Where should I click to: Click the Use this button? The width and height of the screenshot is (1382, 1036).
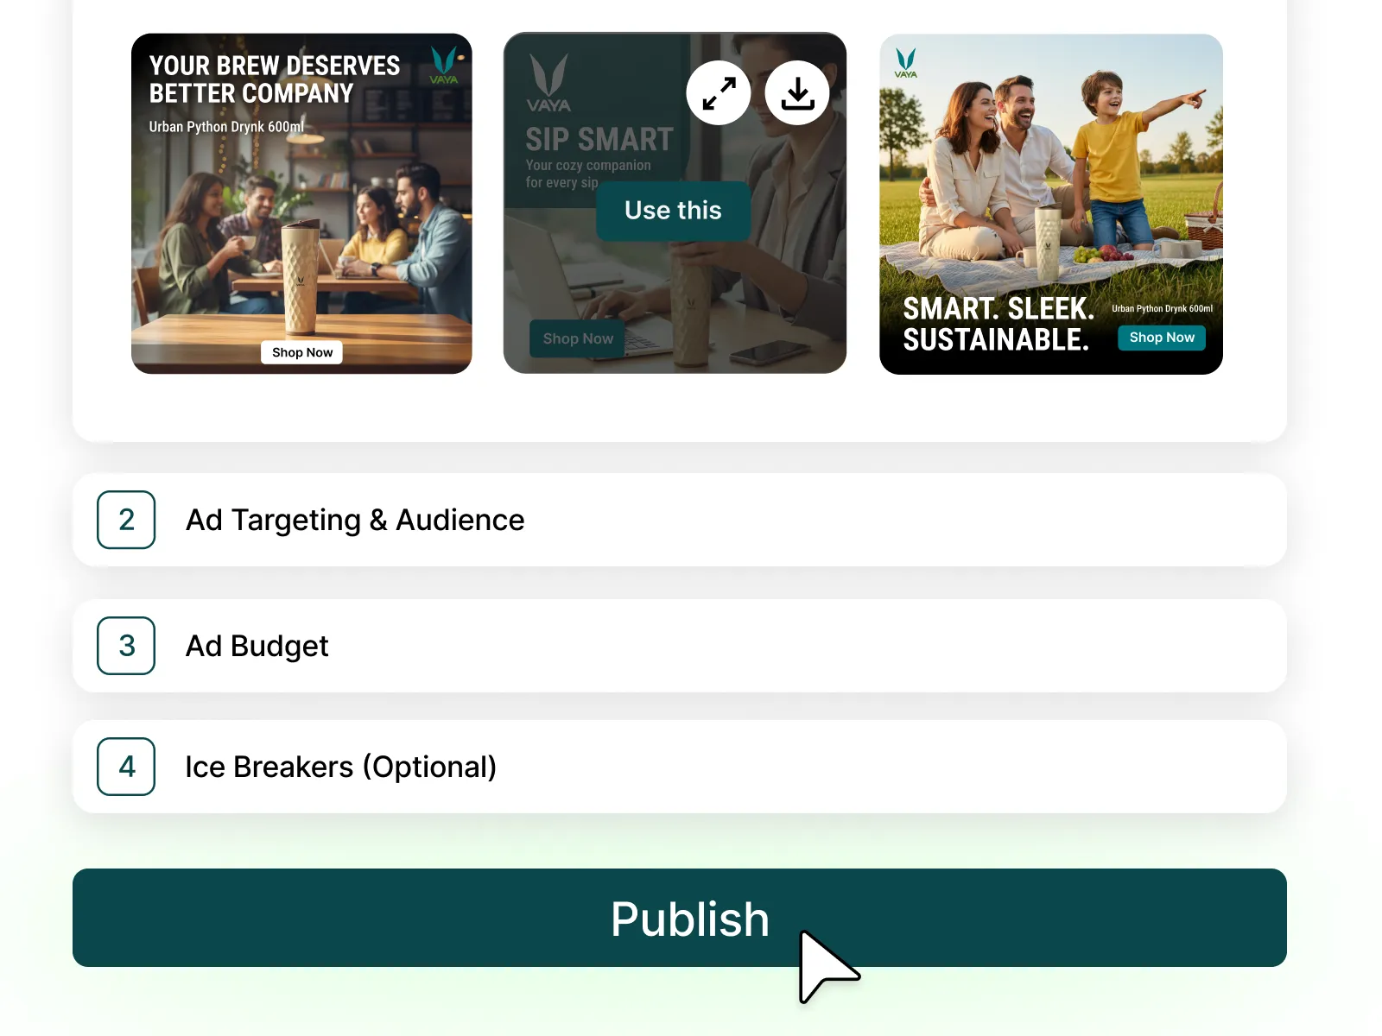pyautogui.click(x=673, y=211)
